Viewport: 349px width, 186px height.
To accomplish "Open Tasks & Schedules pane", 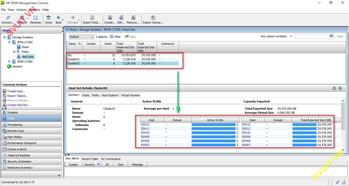I will click(x=31, y=155).
